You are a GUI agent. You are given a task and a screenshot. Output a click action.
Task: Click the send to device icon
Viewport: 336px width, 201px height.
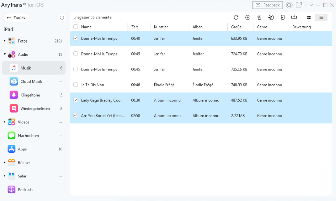283,17
